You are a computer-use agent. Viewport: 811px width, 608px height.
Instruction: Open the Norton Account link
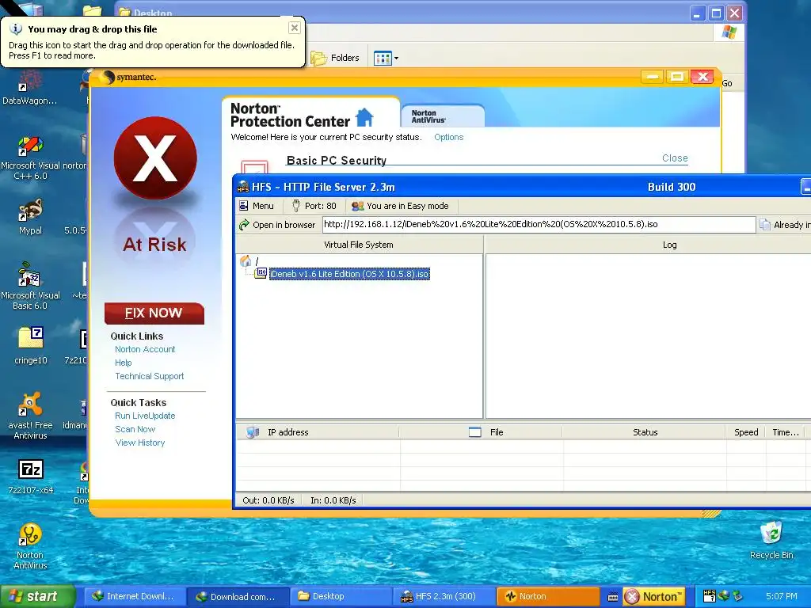click(145, 349)
